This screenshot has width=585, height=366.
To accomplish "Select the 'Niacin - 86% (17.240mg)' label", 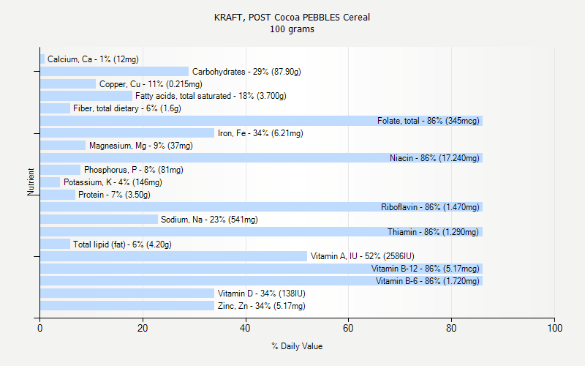I will [434, 158].
